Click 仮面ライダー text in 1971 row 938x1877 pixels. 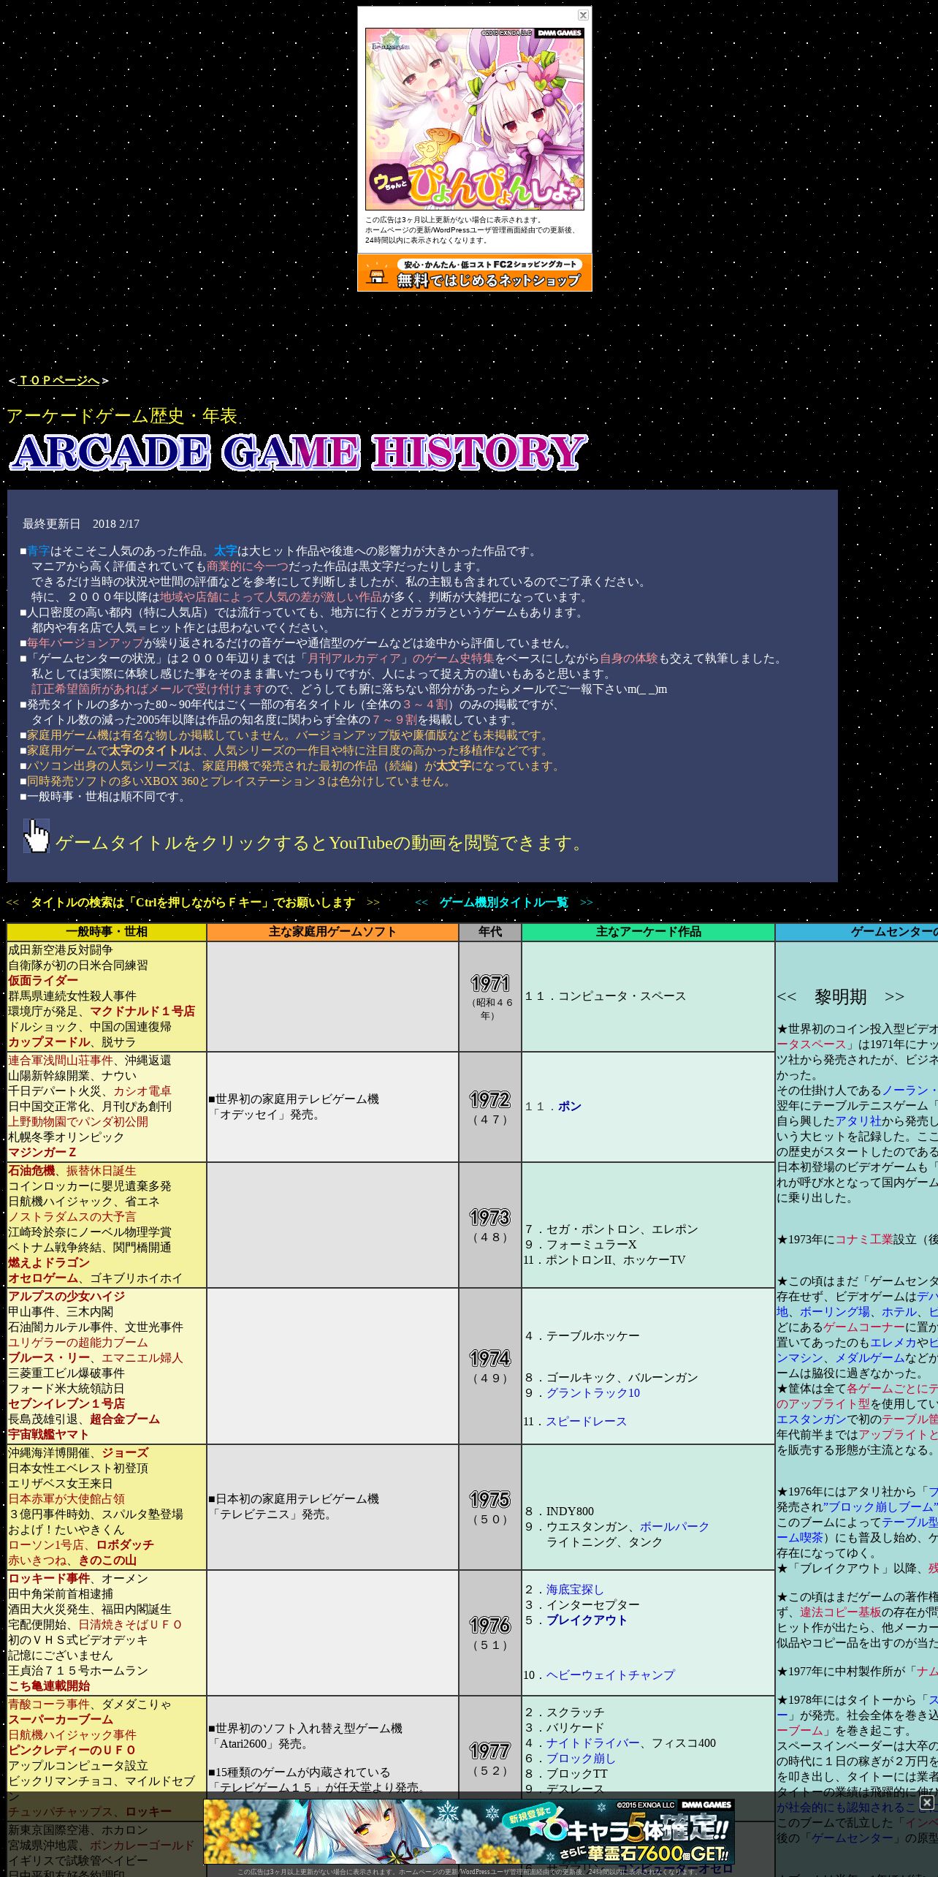point(43,981)
